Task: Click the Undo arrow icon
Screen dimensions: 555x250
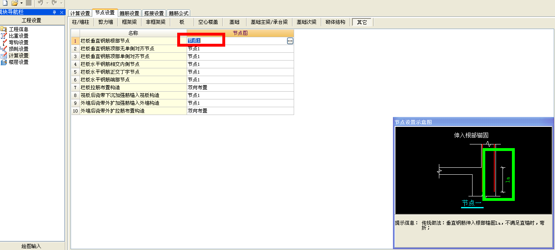Action: coord(40,3)
